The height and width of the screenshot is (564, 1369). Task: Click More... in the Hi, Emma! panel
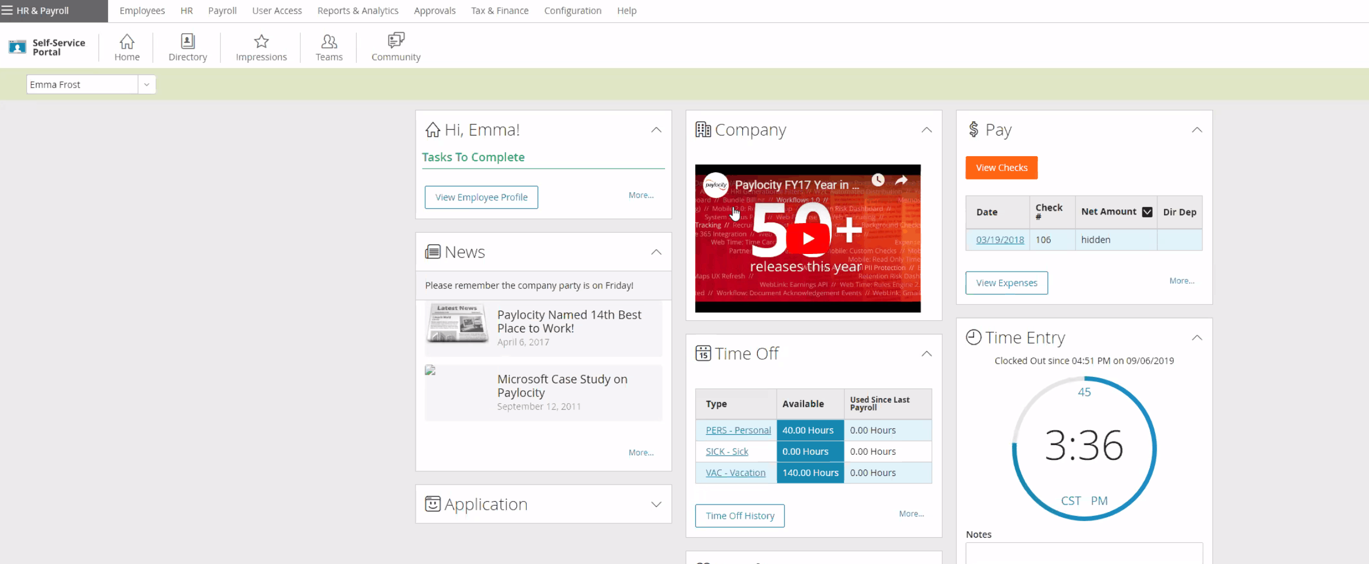click(641, 195)
